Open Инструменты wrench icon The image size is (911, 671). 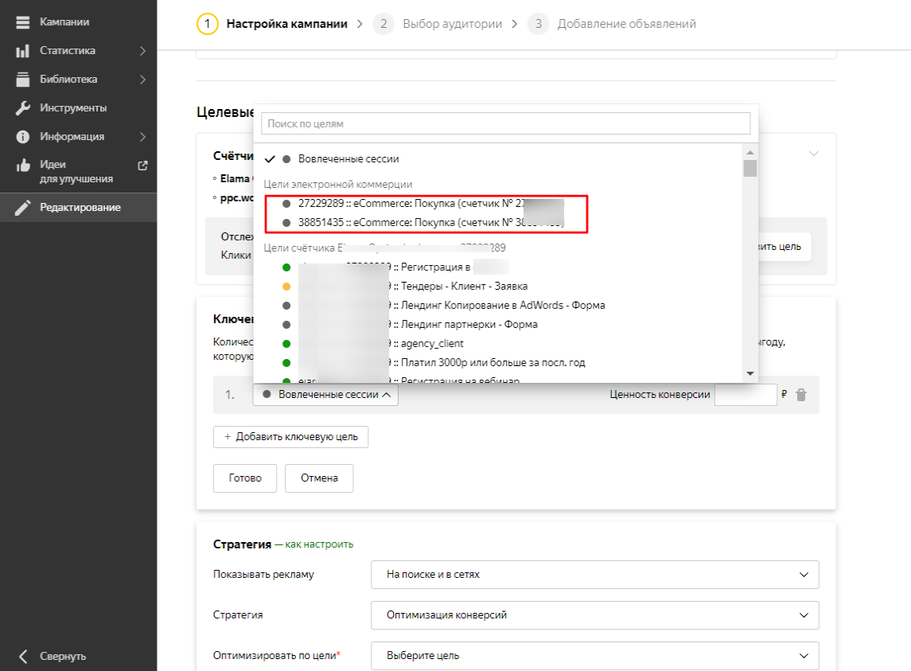[x=23, y=108]
